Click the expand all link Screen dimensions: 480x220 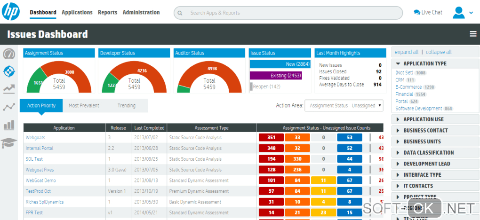click(407, 52)
